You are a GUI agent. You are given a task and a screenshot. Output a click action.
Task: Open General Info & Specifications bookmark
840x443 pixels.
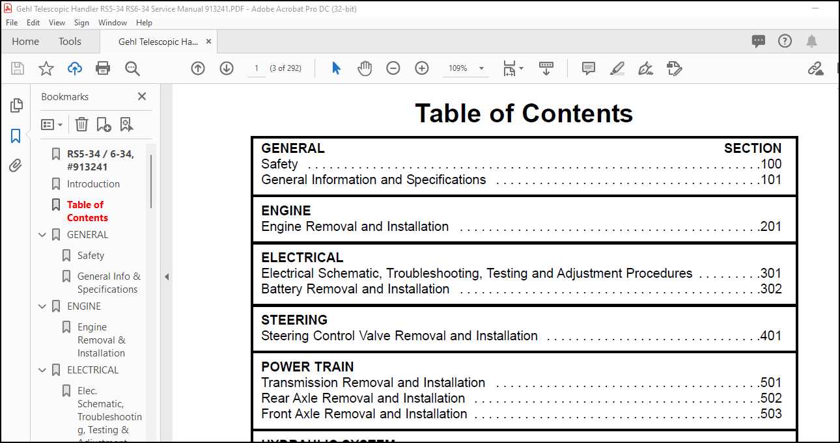109,283
